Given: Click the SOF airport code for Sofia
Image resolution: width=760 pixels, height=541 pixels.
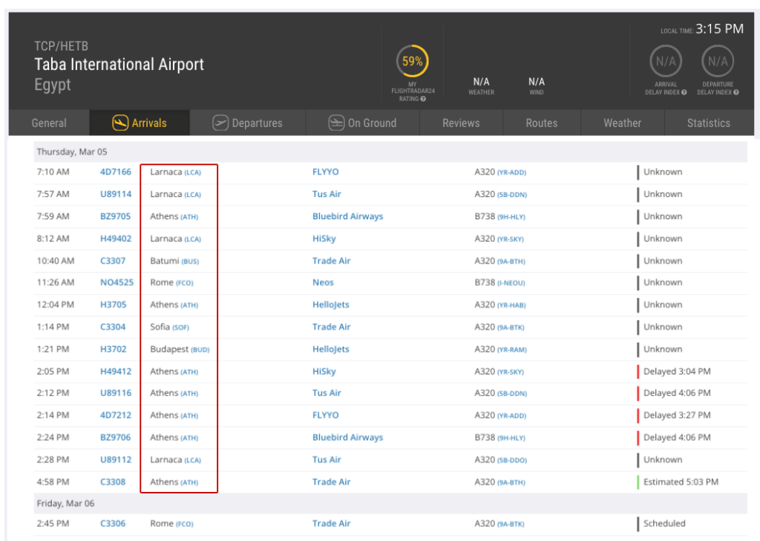Looking at the screenshot, I should 181,328.
